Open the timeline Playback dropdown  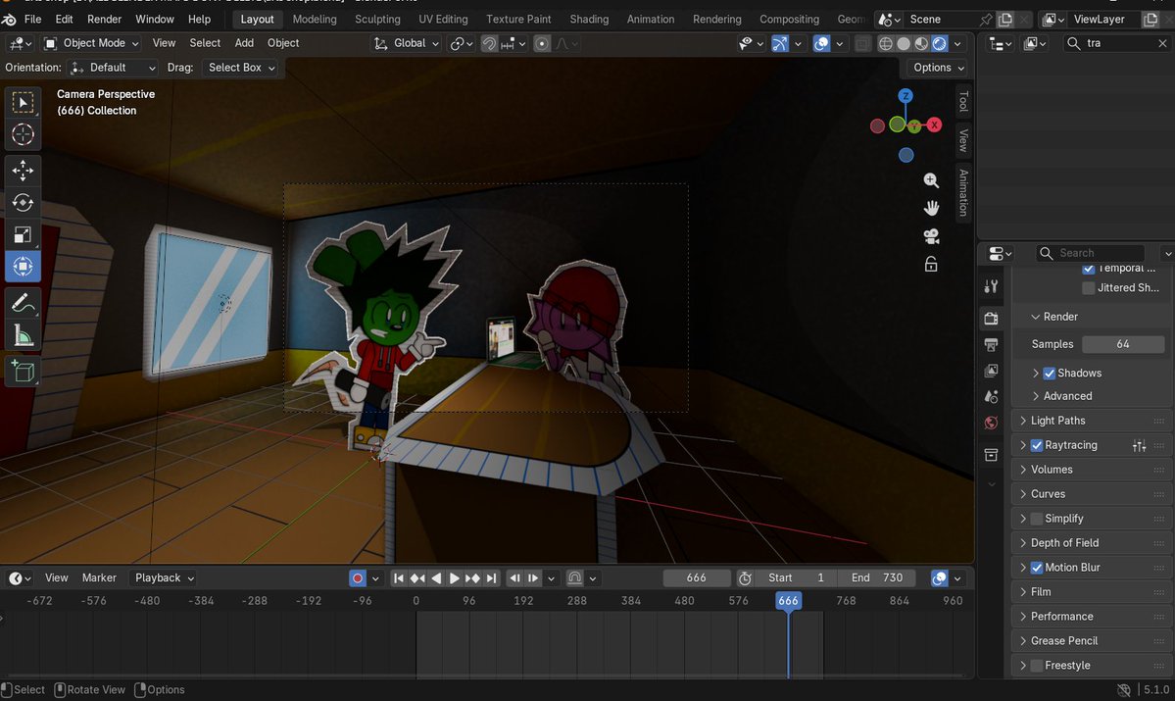tap(164, 578)
